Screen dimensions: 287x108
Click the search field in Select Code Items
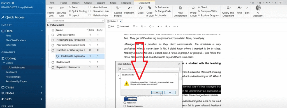click(x=149, y=69)
